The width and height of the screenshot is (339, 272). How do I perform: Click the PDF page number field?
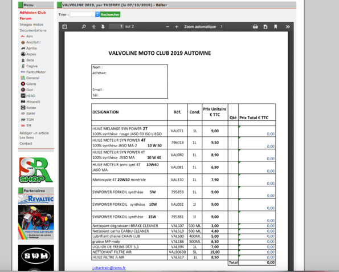point(116,26)
